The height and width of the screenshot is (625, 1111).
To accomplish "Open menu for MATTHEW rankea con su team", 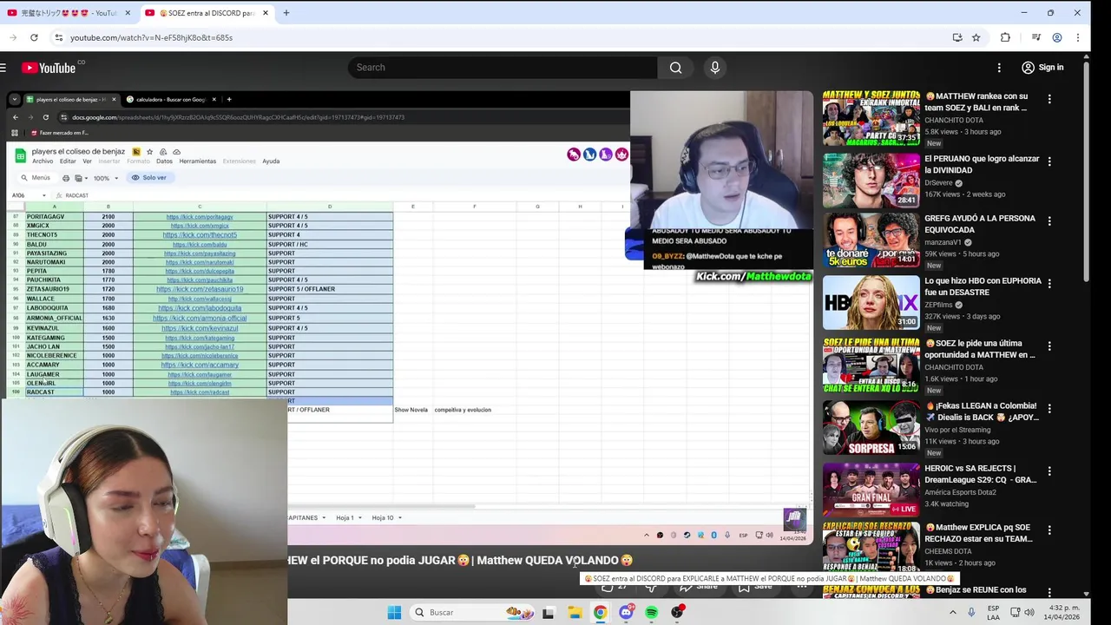I will pos(1049,99).
